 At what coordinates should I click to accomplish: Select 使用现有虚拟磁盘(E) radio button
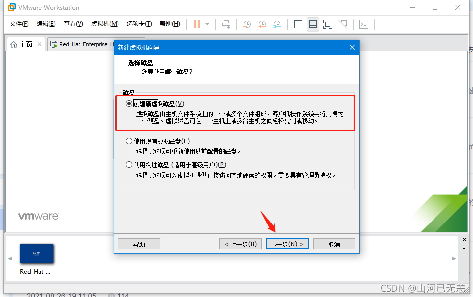pyautogui.click(x=129, y=141)
